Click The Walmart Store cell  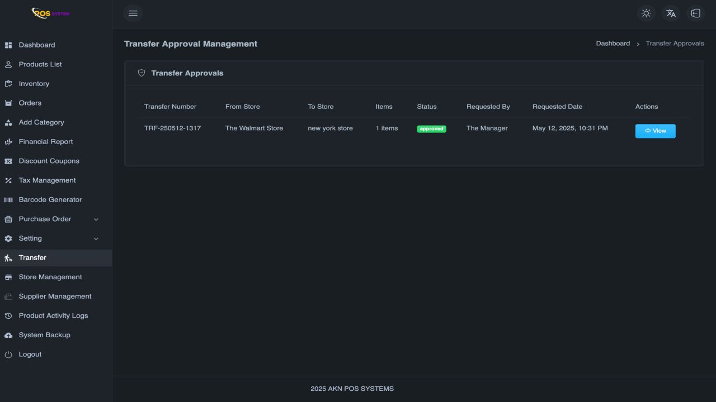[254, 128]
